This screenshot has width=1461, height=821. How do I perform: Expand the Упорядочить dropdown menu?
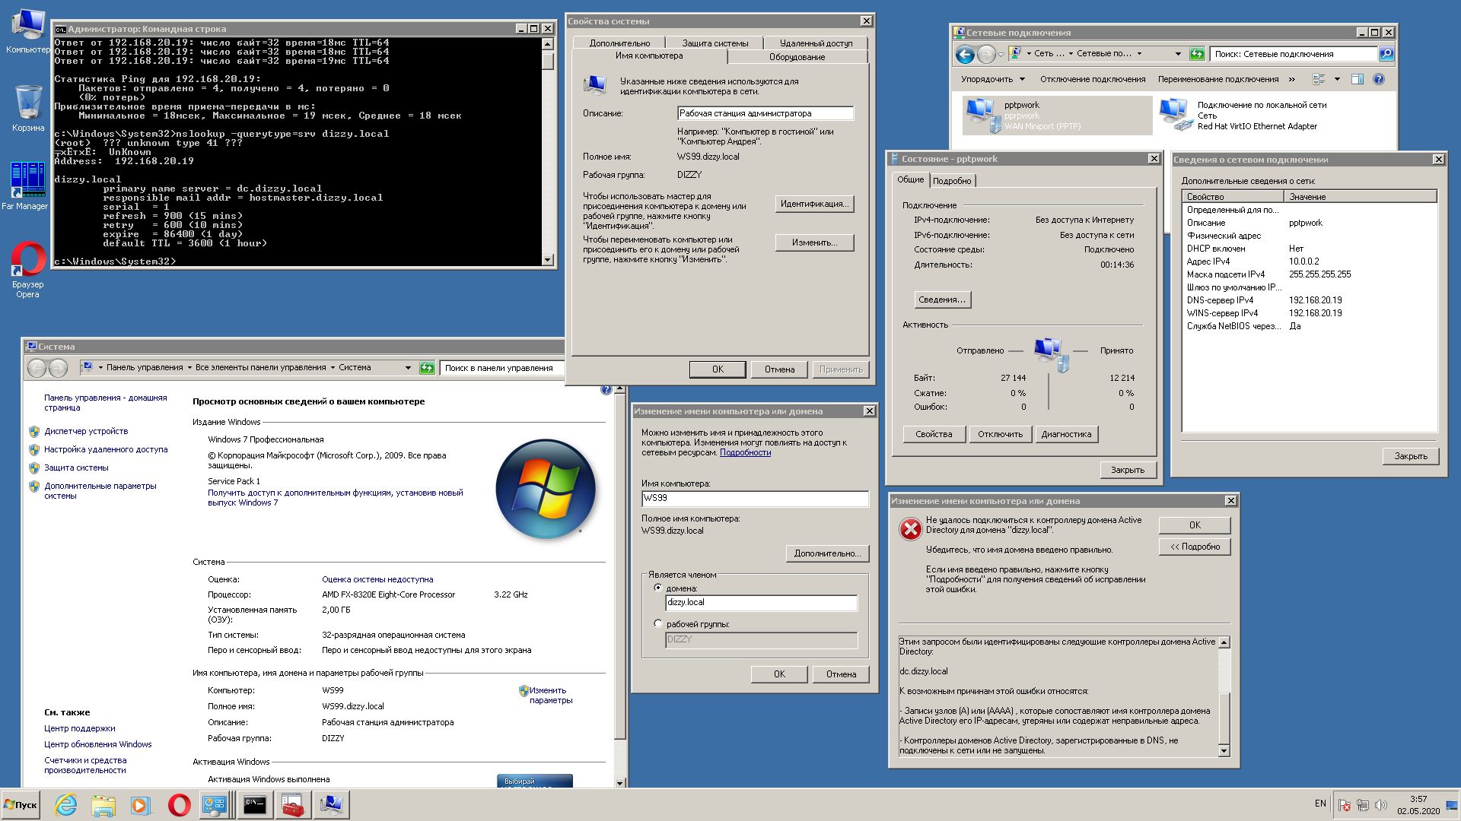click(992, 79)
